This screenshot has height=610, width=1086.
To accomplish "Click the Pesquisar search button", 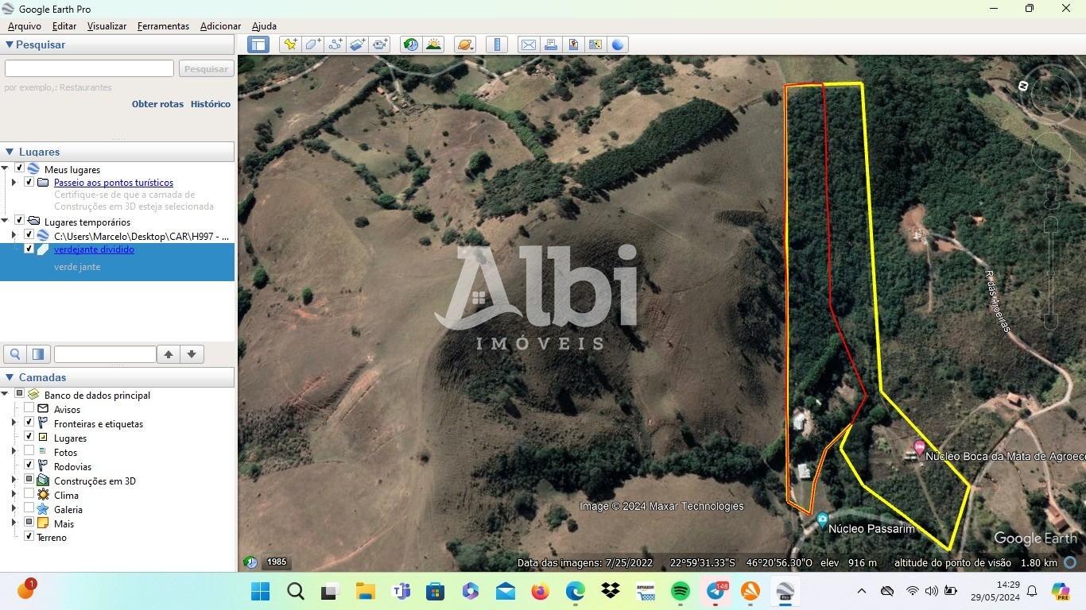I will click(x=206, y=68).
